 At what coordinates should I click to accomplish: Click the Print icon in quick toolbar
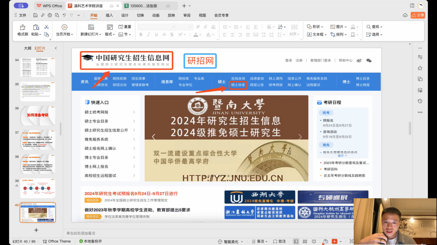50,15
